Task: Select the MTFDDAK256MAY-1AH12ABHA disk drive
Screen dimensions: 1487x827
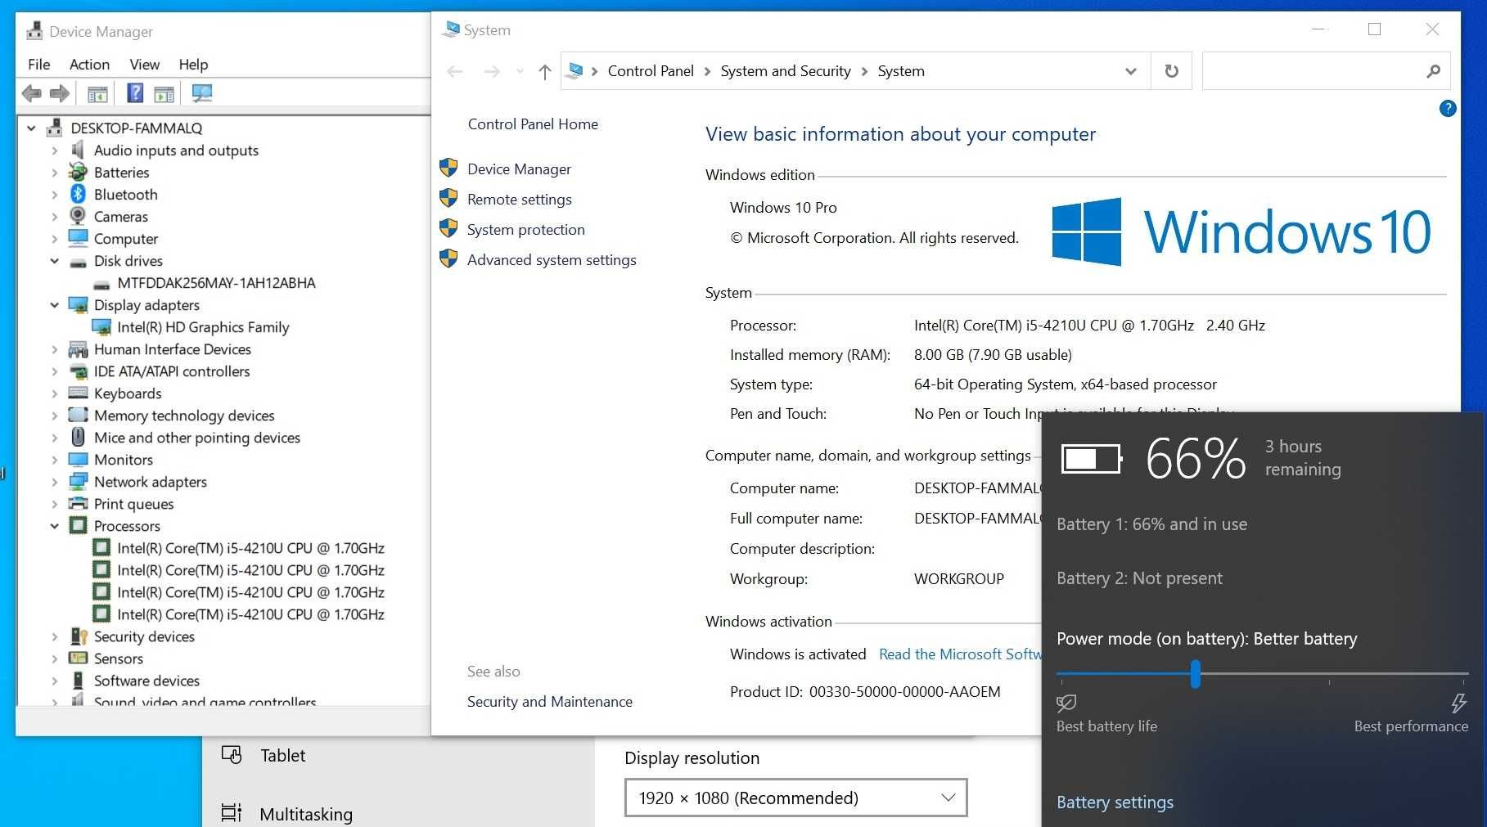Action: tap(216, 283)
